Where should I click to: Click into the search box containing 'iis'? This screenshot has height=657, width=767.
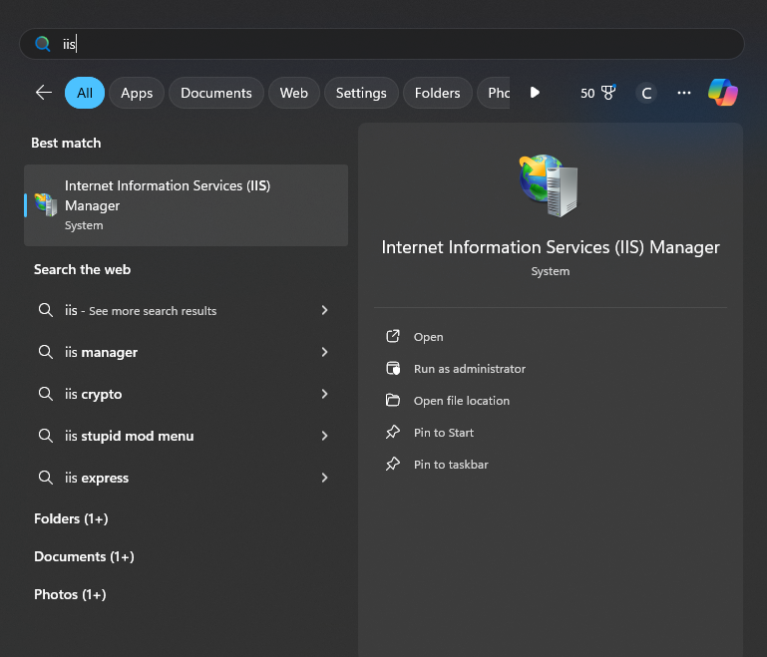pos(382,44)
